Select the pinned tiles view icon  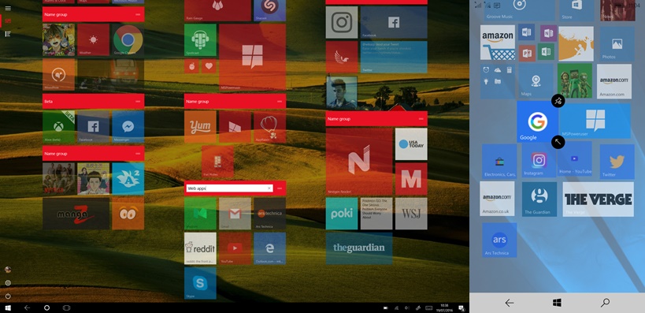pos(8,21)
